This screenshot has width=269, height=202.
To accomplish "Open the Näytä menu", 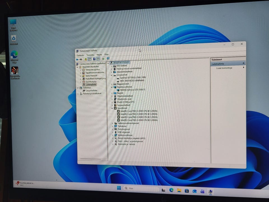I will 99,55.
